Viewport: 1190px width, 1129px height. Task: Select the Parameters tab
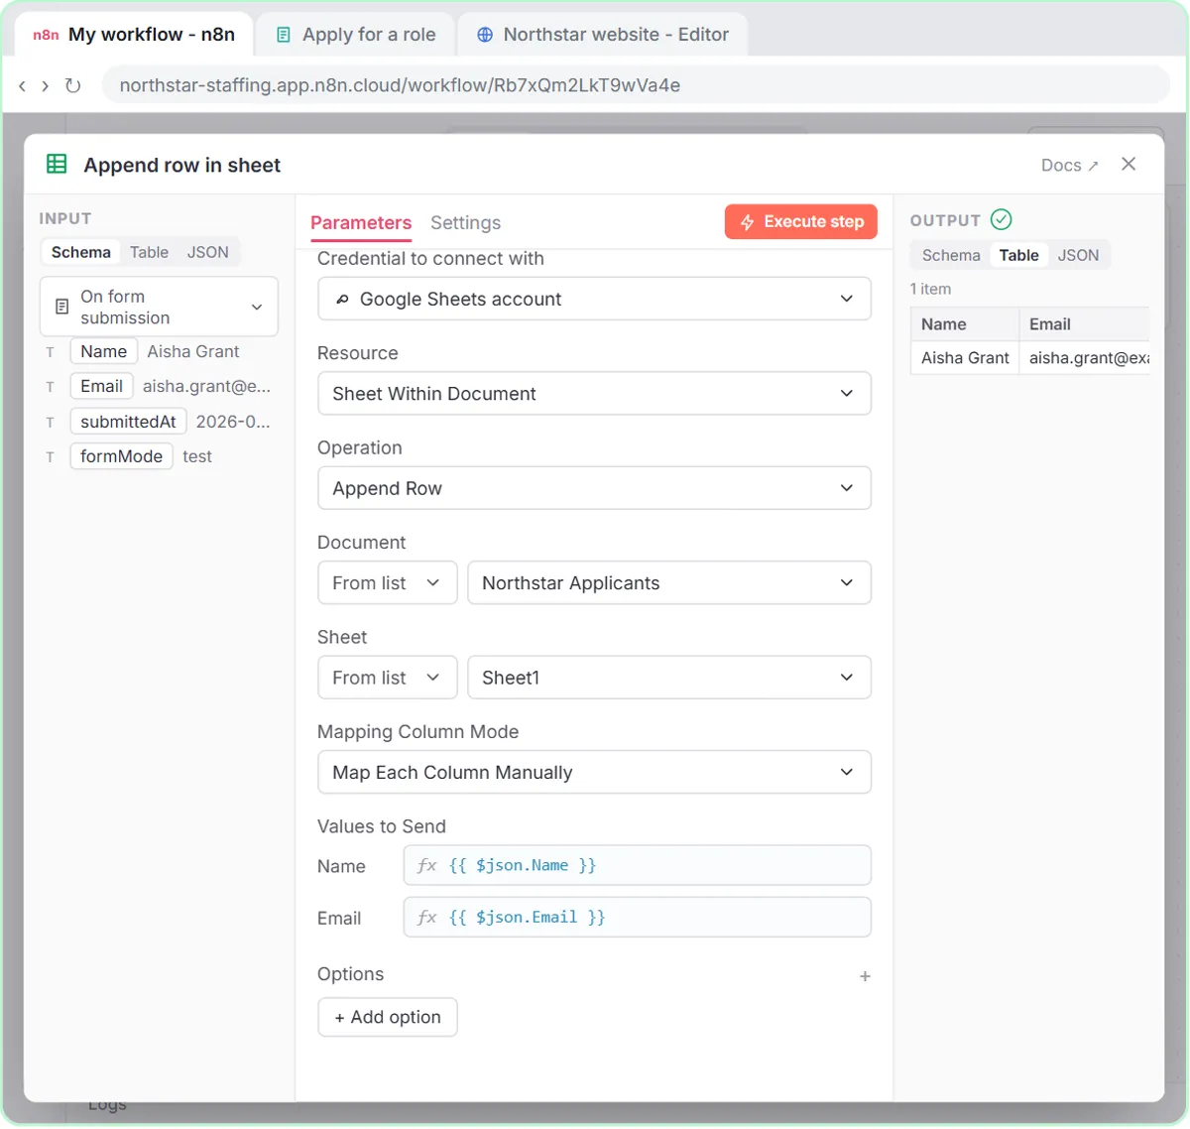[x=361, y=223]
